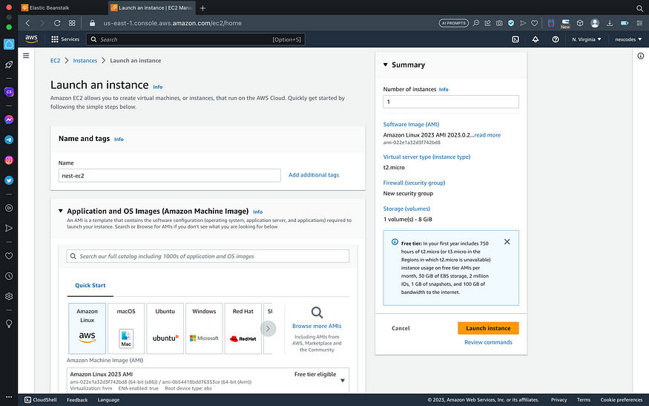
Task: Click Add additional tags link
Action: 314,175
